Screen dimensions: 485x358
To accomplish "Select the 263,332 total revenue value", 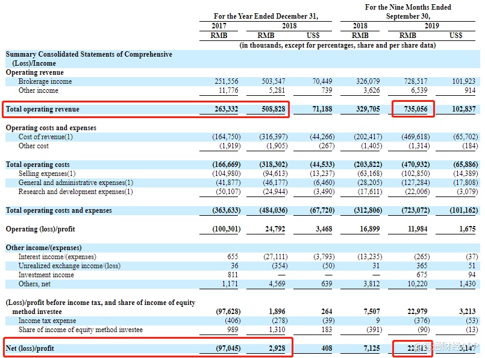I will pos(227,109).
